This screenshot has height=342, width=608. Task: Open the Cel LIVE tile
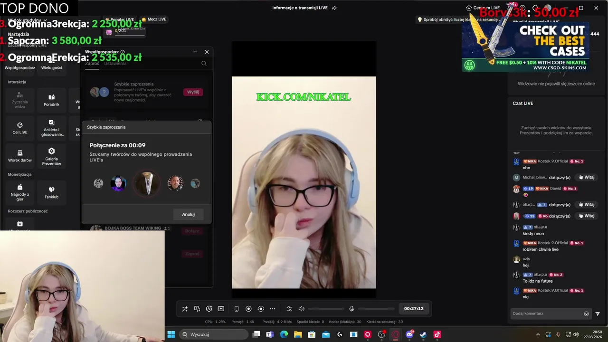point(20,128)
